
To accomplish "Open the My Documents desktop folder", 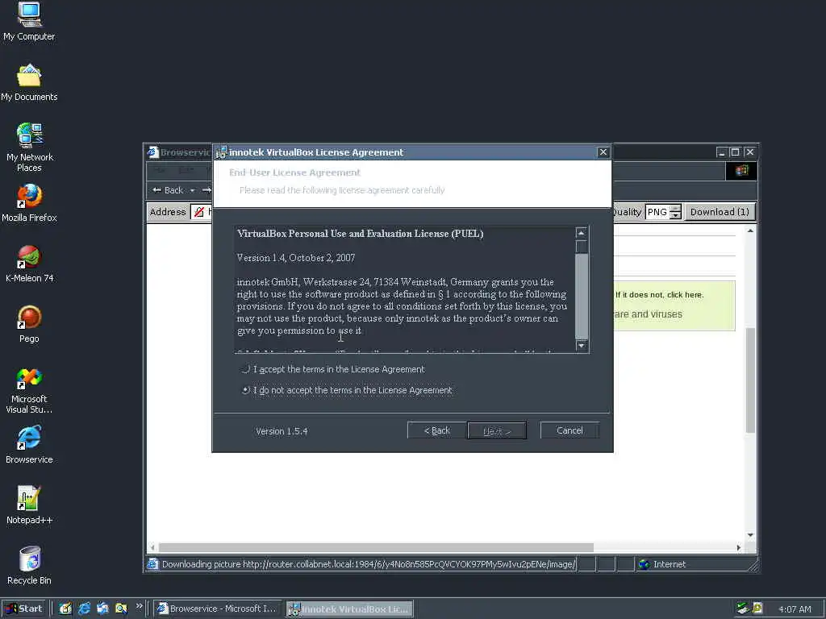I will click(x=29, y=82).
